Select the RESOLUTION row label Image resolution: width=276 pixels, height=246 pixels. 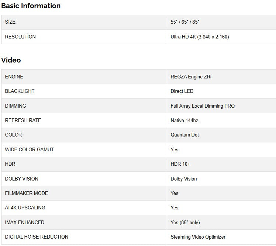pyautogui.click(x=20, y=37)
